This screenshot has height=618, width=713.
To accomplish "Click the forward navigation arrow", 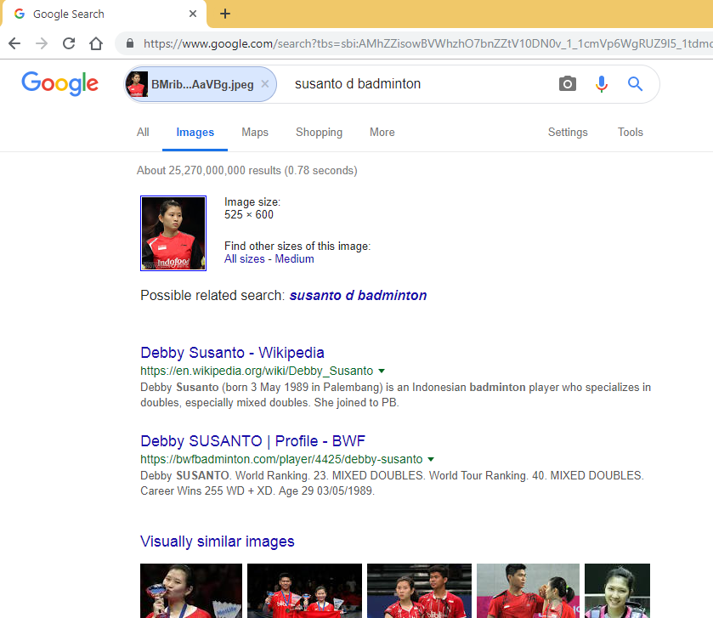I will 41,42.
